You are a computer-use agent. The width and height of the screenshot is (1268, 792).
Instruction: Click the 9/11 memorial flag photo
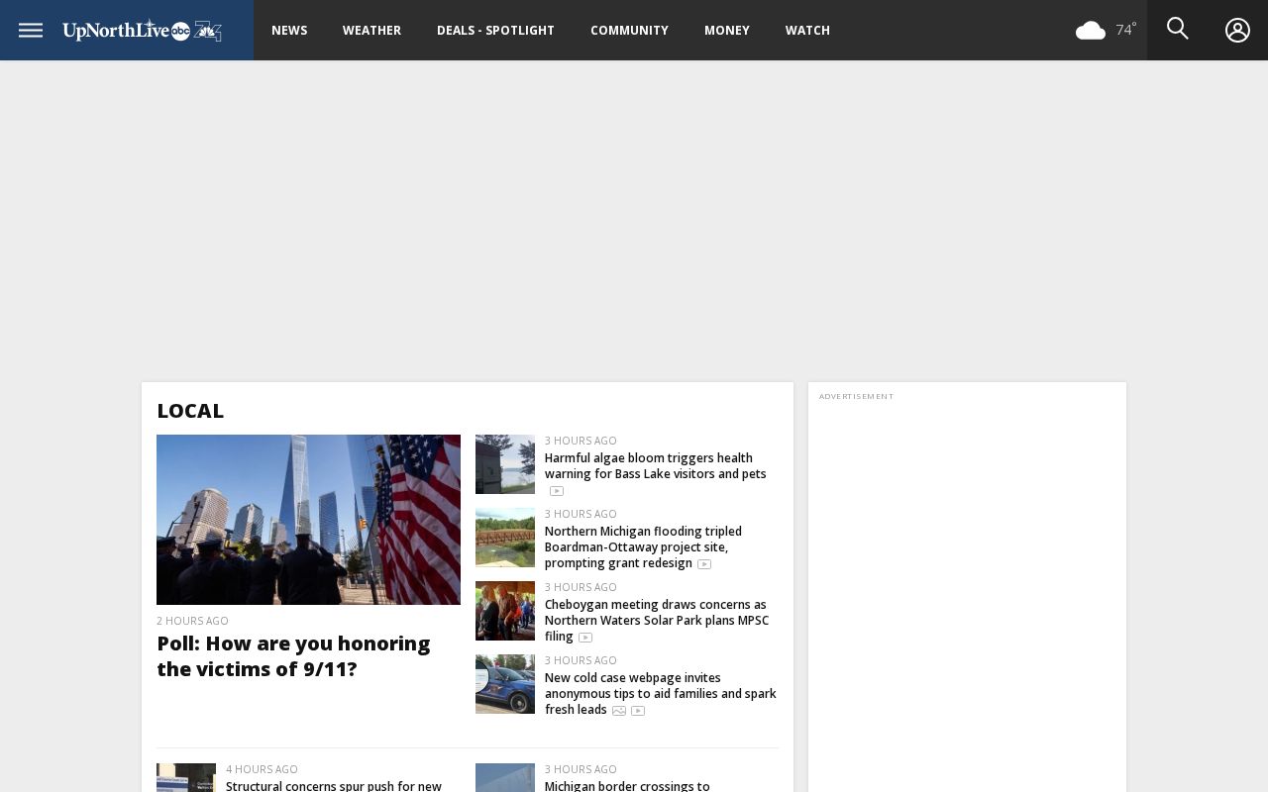pos(308,520)
